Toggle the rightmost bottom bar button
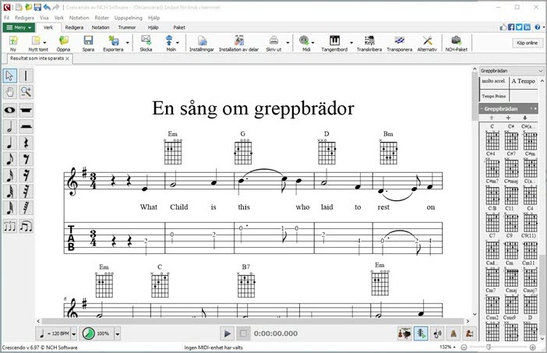 [470, 334]
